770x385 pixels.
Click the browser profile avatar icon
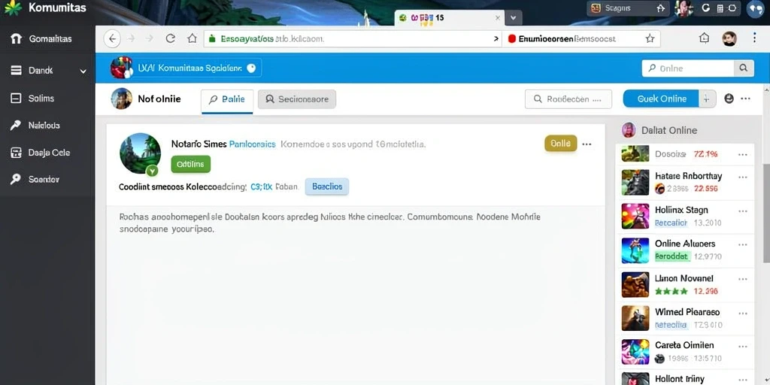point(729,39)
